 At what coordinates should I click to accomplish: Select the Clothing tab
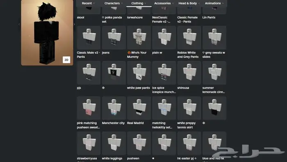[139, 3]
